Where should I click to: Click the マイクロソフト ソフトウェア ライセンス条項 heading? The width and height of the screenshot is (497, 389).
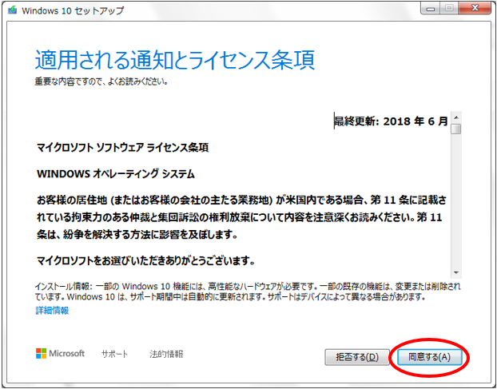point(123,148)
